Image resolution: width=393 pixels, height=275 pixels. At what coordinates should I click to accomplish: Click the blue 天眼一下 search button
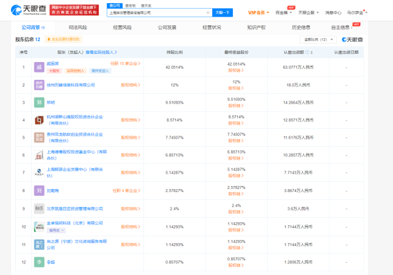click(x=223, y=12)
